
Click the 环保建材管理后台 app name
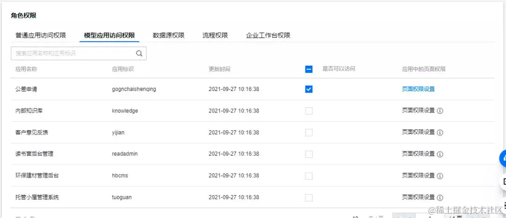[37, 176]
